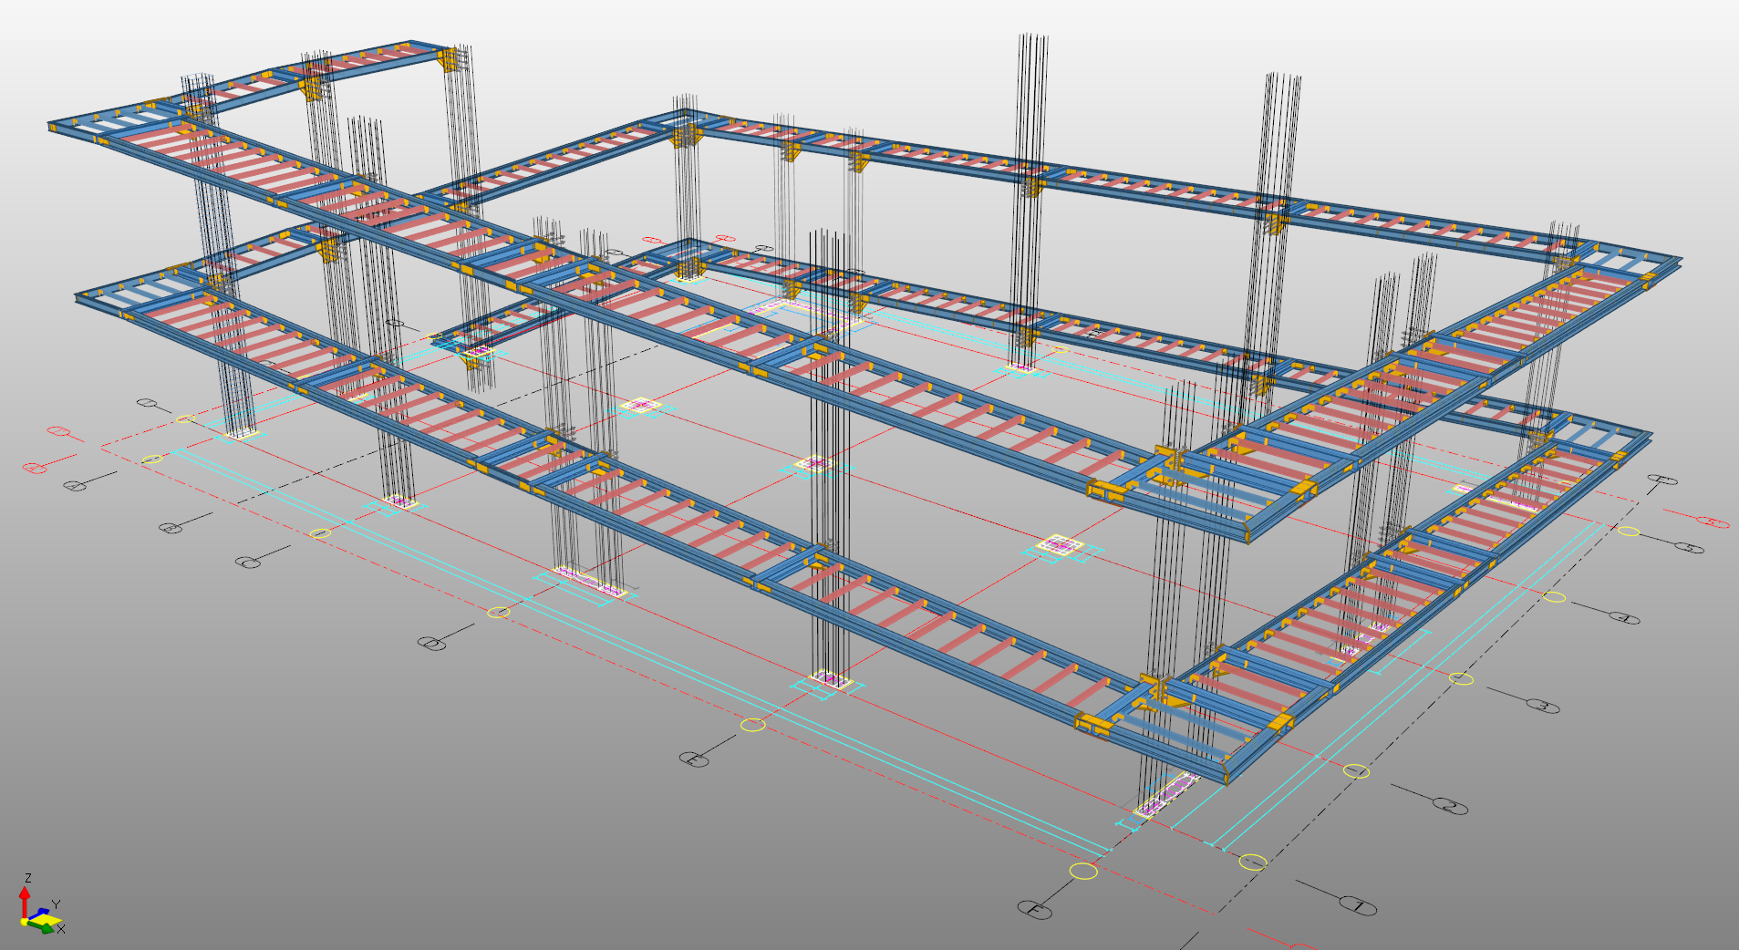Select the red grid label 5
The height and width of the screenshot is (950, 1739).
(1712, 522)
